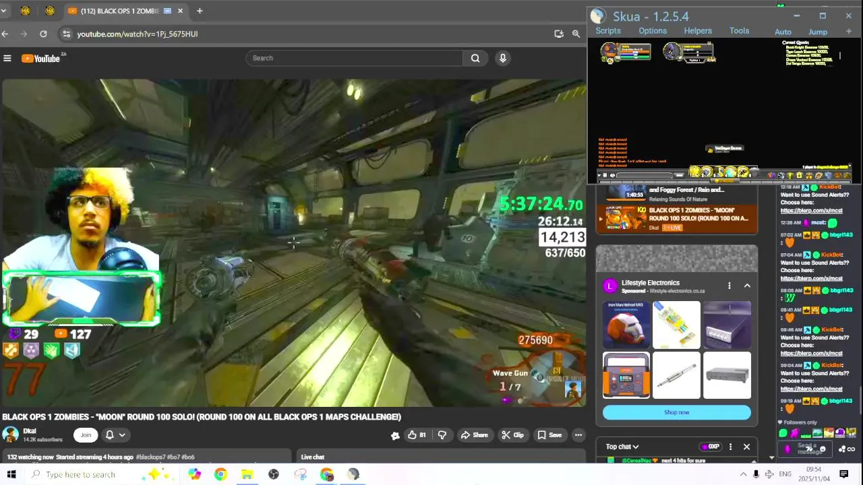
Task: Open Chrome from the taskbar
Action: 220,474
